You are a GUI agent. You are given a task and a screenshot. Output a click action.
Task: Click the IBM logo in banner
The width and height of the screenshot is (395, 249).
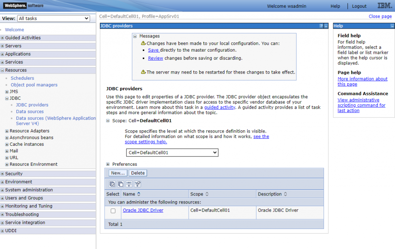[385, 5]
